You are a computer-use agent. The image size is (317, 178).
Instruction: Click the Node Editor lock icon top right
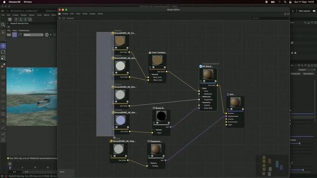pyautogui.click(x=285, y=14)
